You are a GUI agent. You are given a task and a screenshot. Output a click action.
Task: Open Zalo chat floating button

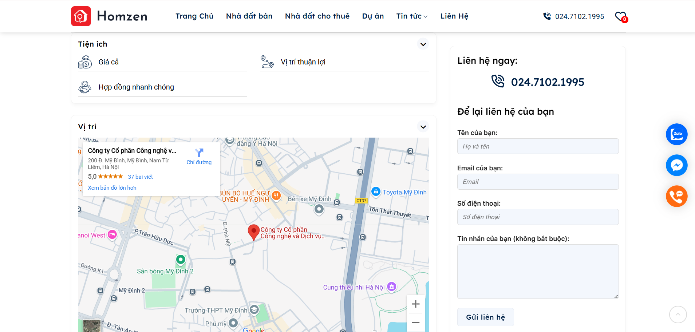tap(676, 134)
